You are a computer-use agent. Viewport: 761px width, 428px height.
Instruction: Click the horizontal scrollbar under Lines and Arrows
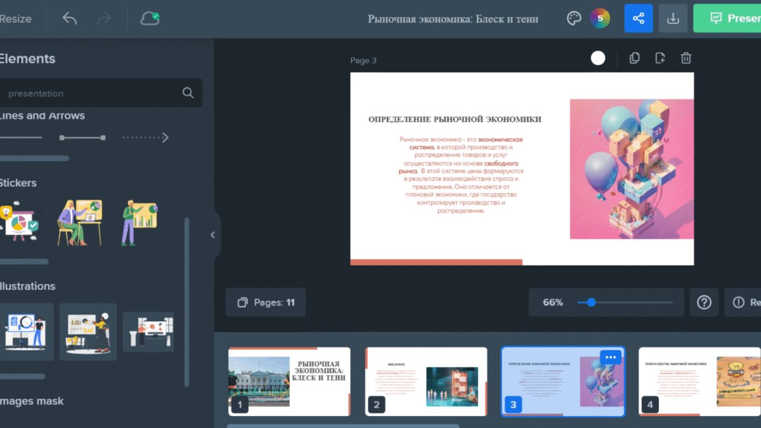click(34, 158)
